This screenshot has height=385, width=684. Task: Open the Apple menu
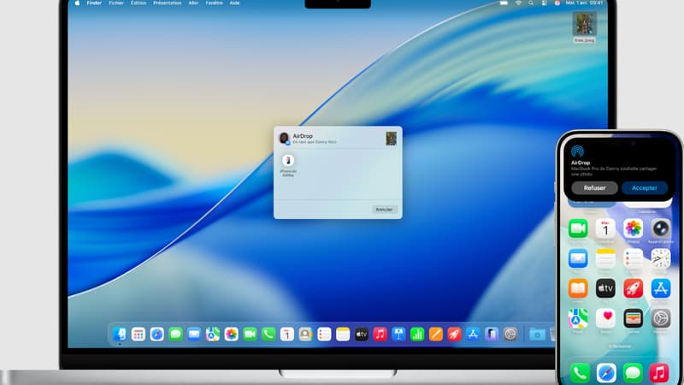[x=76, y=3]
